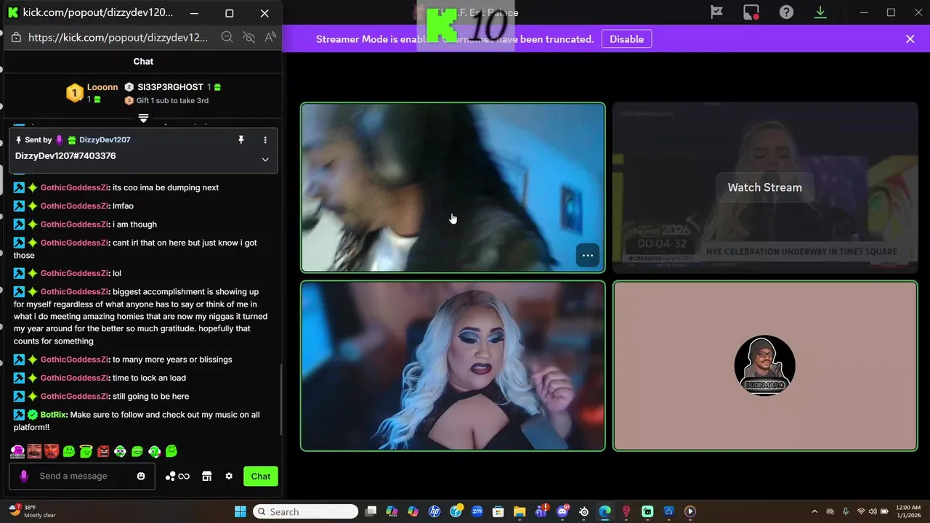Select the top-left blurry webcam video tile
930x523 pixels.
[x=453, y=187]
